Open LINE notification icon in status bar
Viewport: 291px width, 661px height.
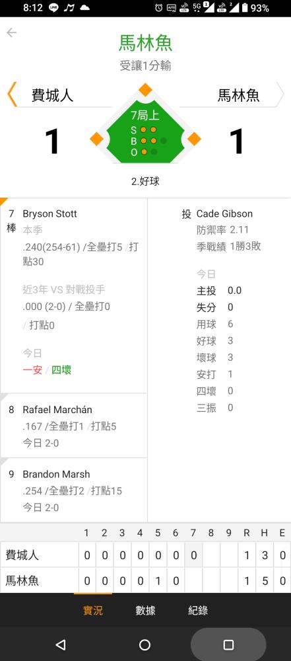pyautogui.click(x=53, y=8)
